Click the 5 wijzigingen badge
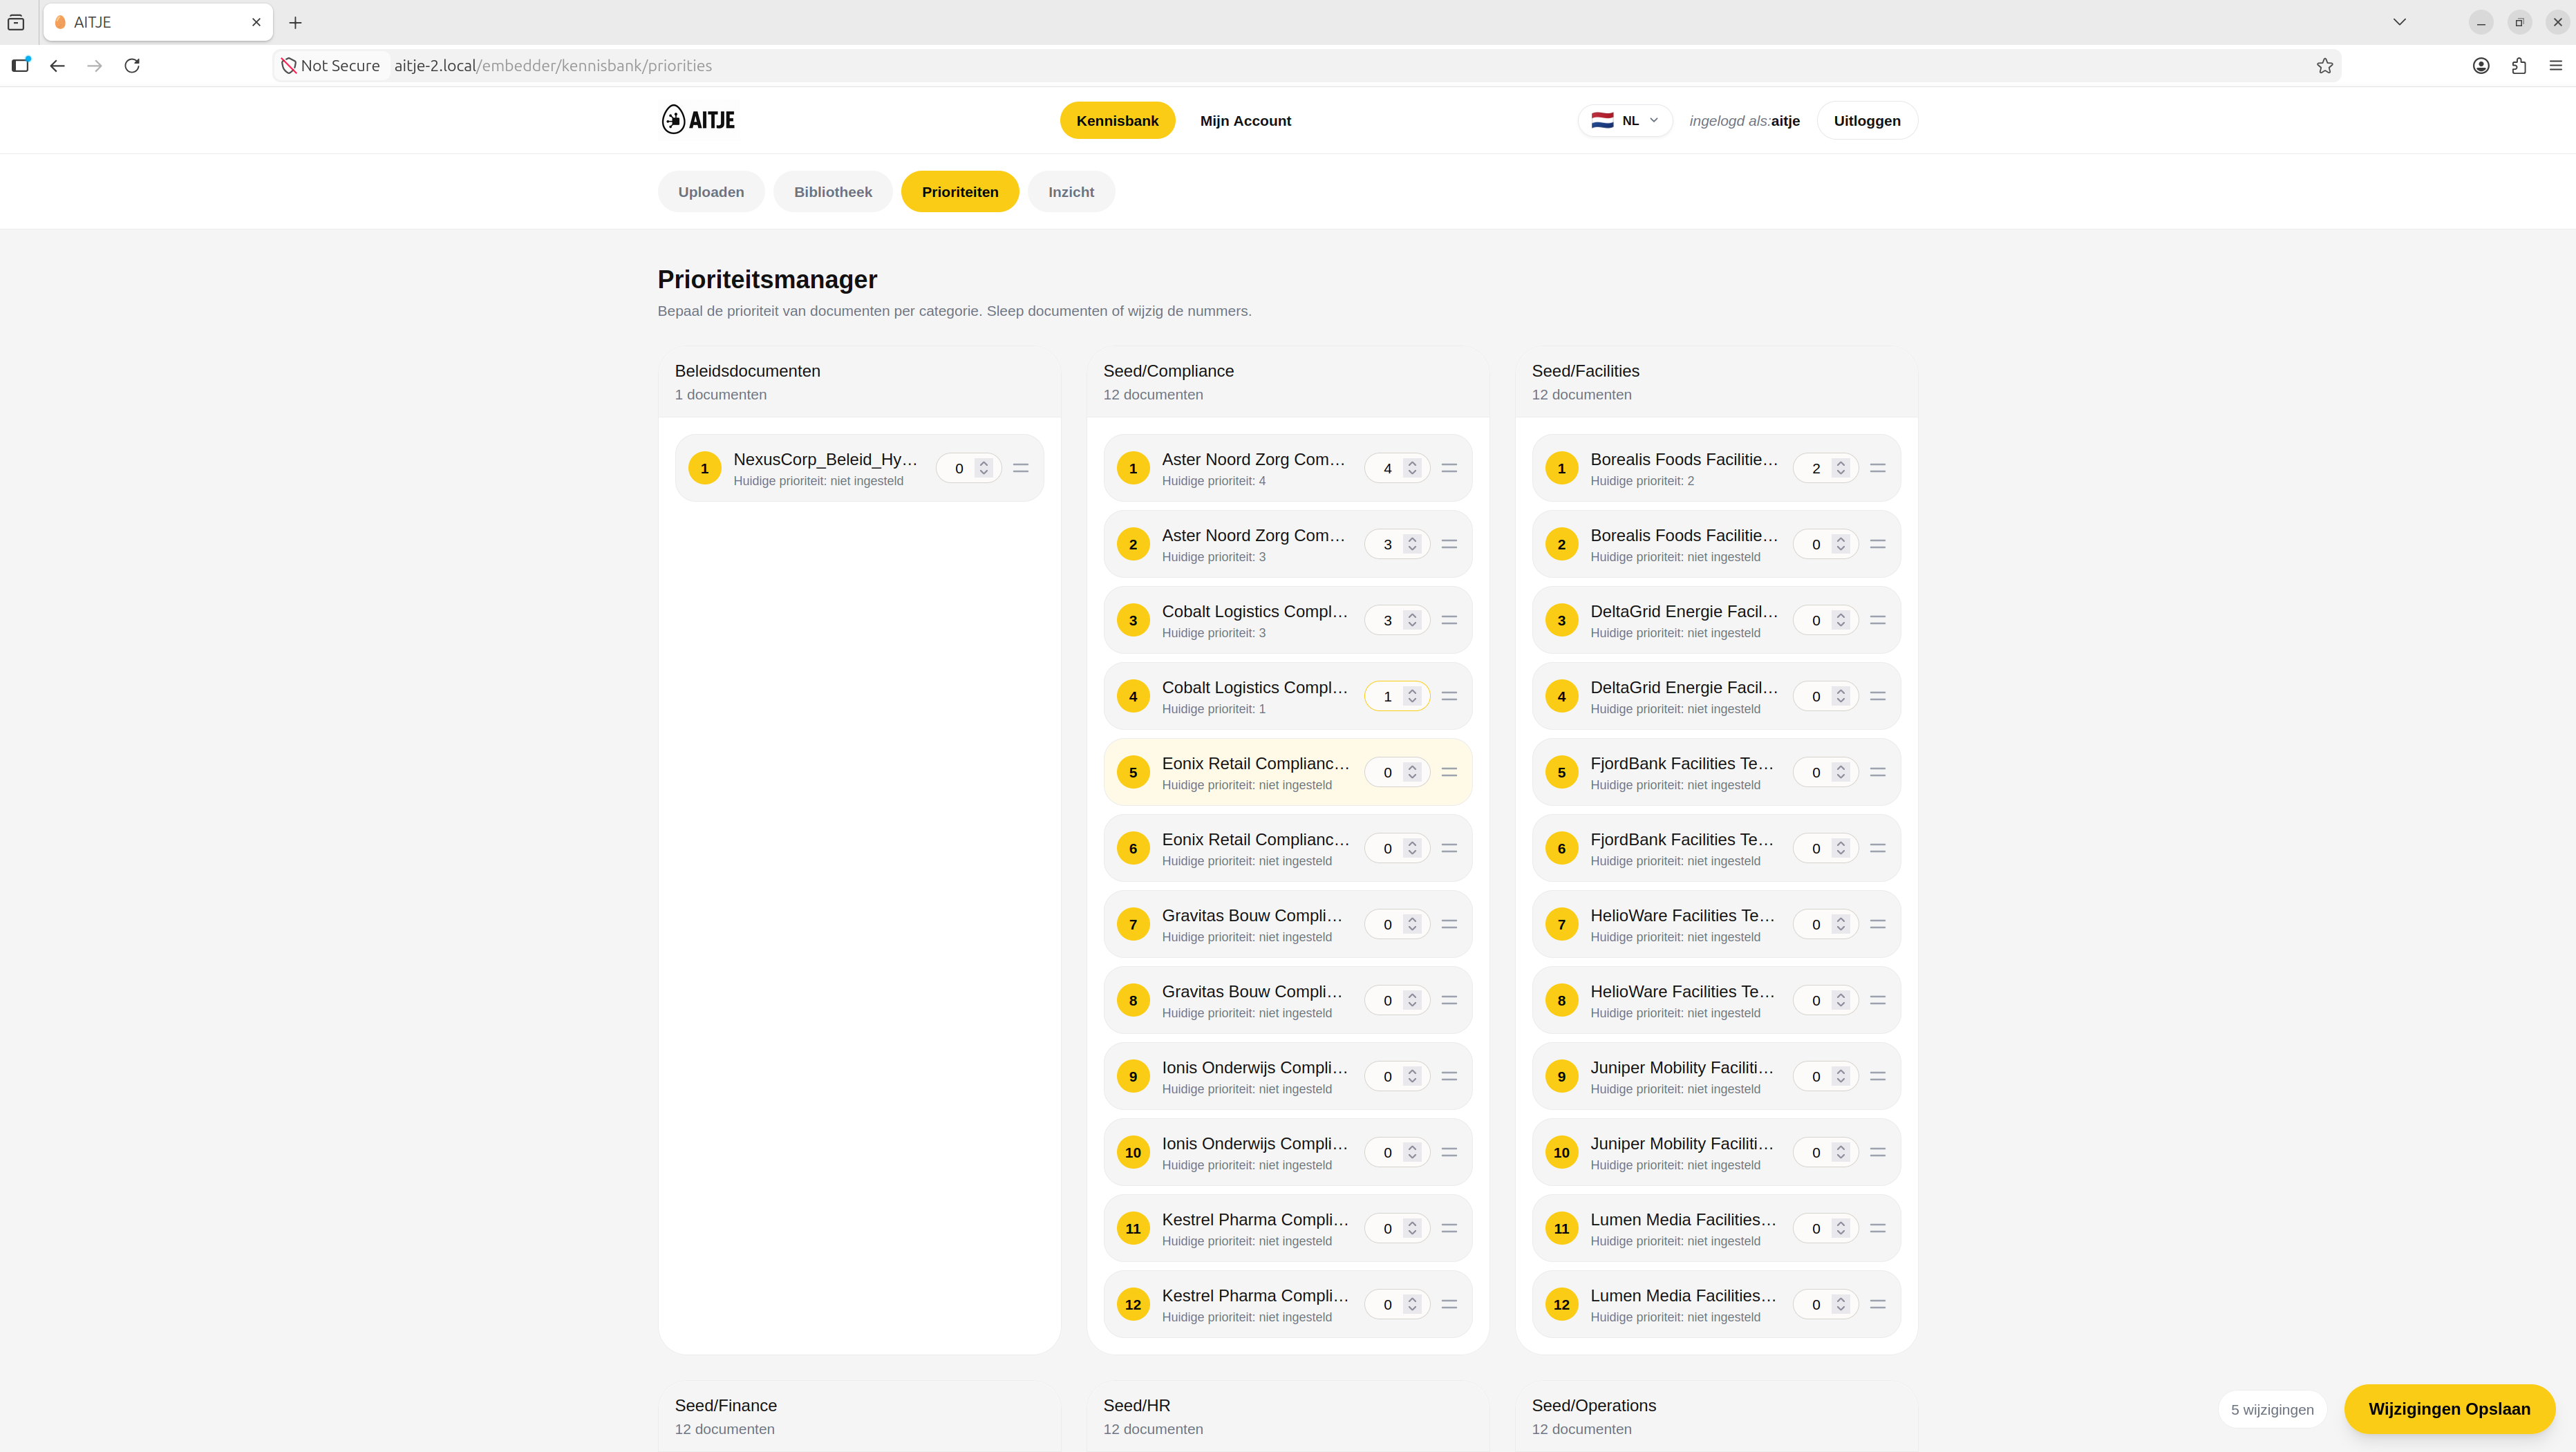This screenshot has width=2576, height=1452. (2272, 1409)
